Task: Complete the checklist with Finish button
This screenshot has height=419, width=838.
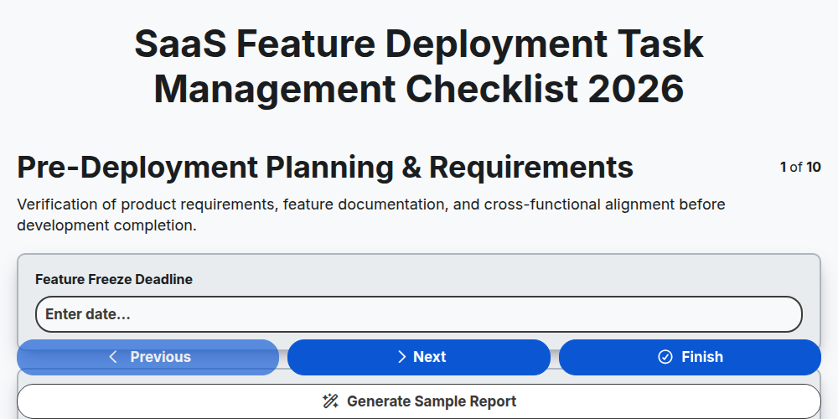Action: (x=690, y=357)
